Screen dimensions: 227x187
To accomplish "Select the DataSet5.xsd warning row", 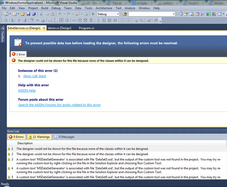I will (117, 177).
